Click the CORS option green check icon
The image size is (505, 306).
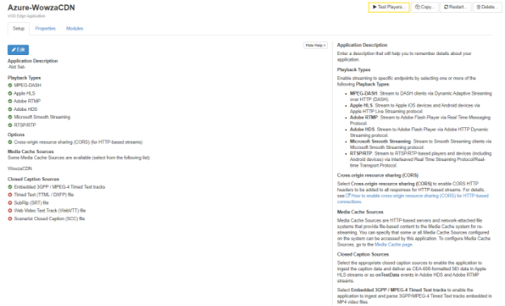point(10,142)
